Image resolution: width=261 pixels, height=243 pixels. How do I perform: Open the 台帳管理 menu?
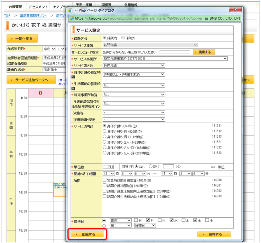(x=15, y=7)
